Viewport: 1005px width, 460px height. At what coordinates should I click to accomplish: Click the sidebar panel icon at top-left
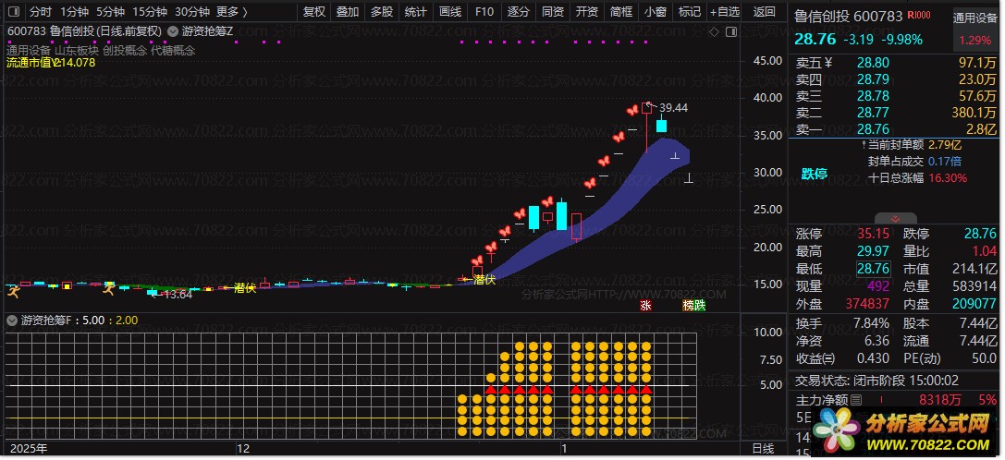coord(15,11)
